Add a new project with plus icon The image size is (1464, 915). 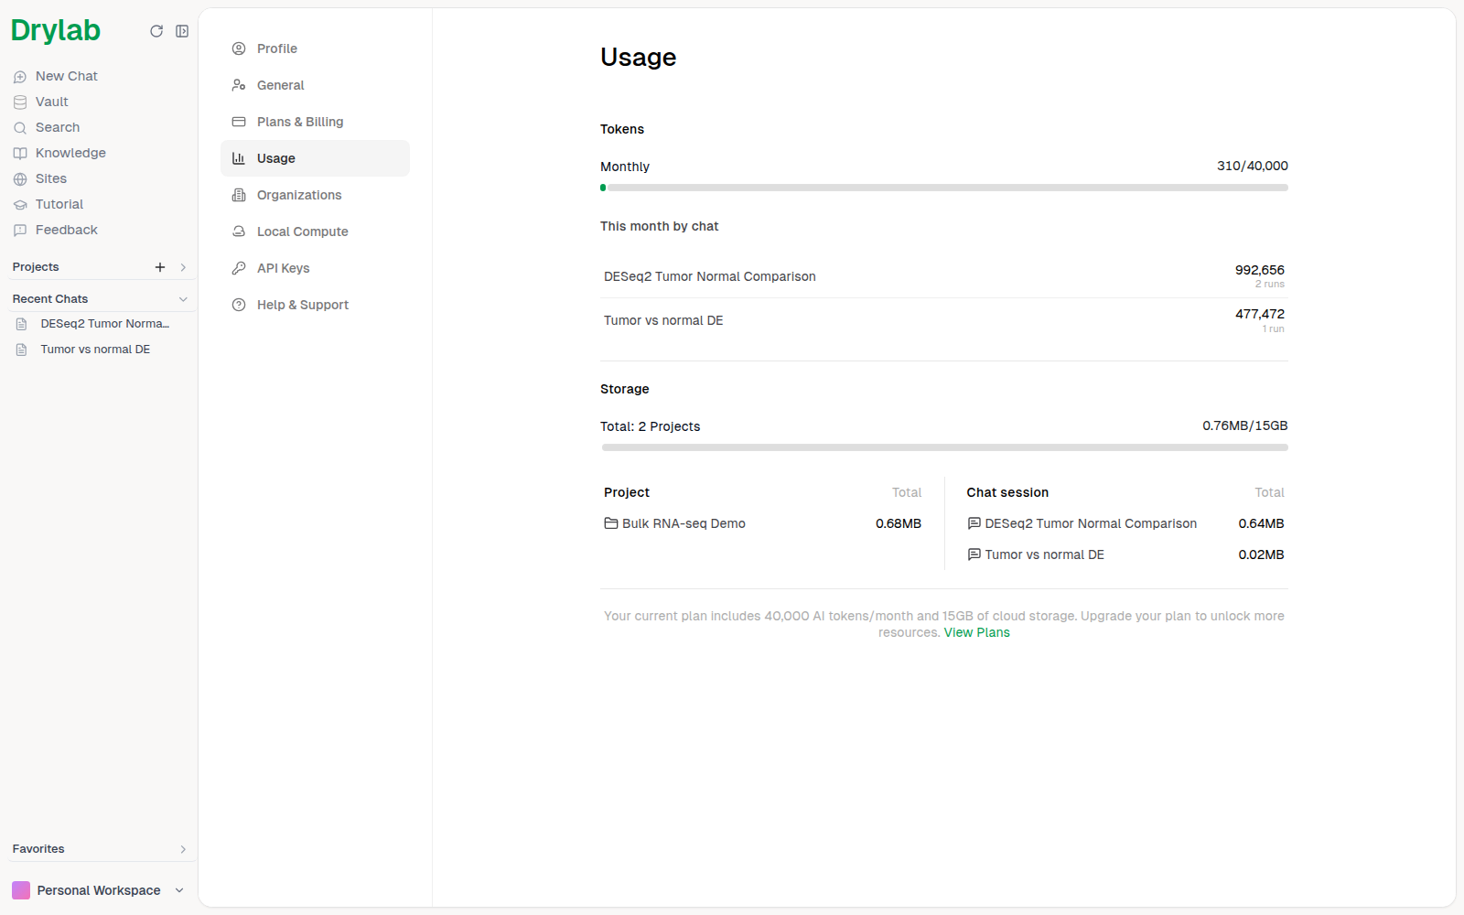[x=160, y=267]
